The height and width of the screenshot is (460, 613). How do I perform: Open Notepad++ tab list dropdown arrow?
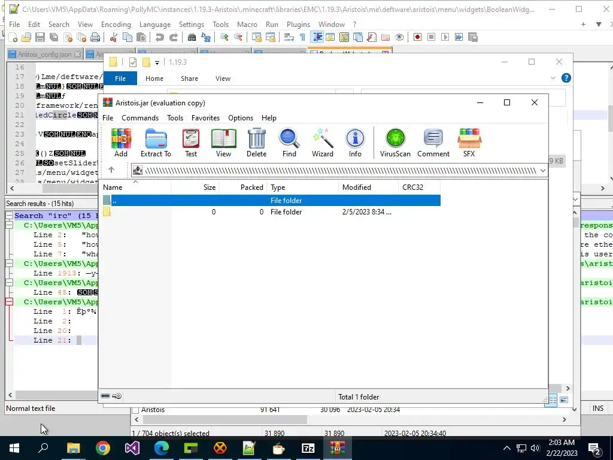click(599, 24)
